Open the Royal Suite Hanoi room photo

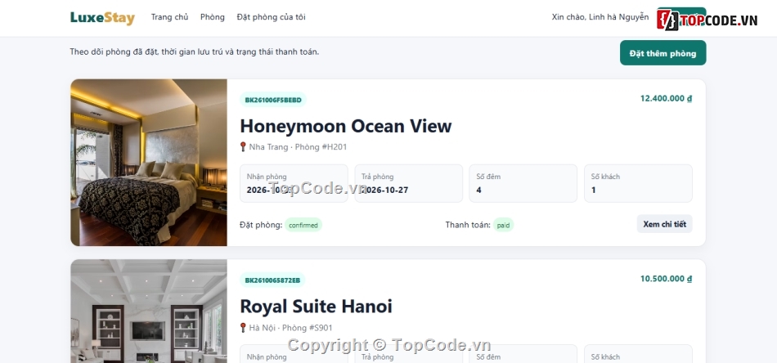[x=149, y=311]
